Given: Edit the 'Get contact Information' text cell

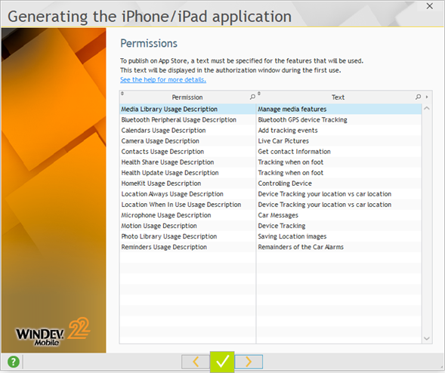Looking at the screenshot, I should tap(339, 152).
